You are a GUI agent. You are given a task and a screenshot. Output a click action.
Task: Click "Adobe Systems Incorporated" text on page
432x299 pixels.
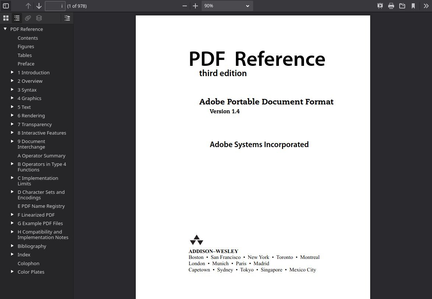259,145
